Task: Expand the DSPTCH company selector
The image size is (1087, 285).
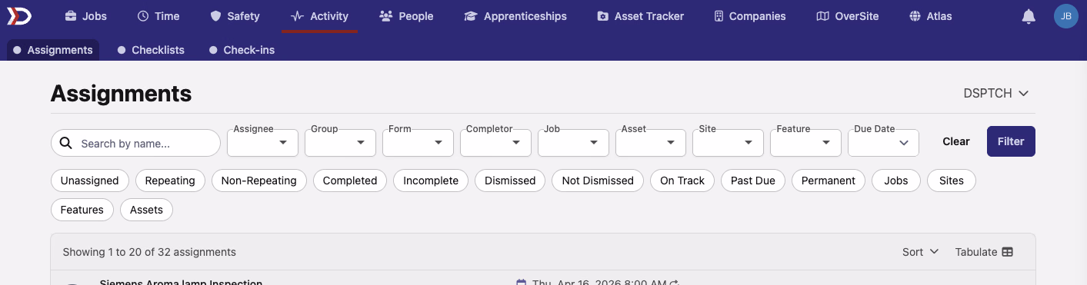Action: (996, 93)
